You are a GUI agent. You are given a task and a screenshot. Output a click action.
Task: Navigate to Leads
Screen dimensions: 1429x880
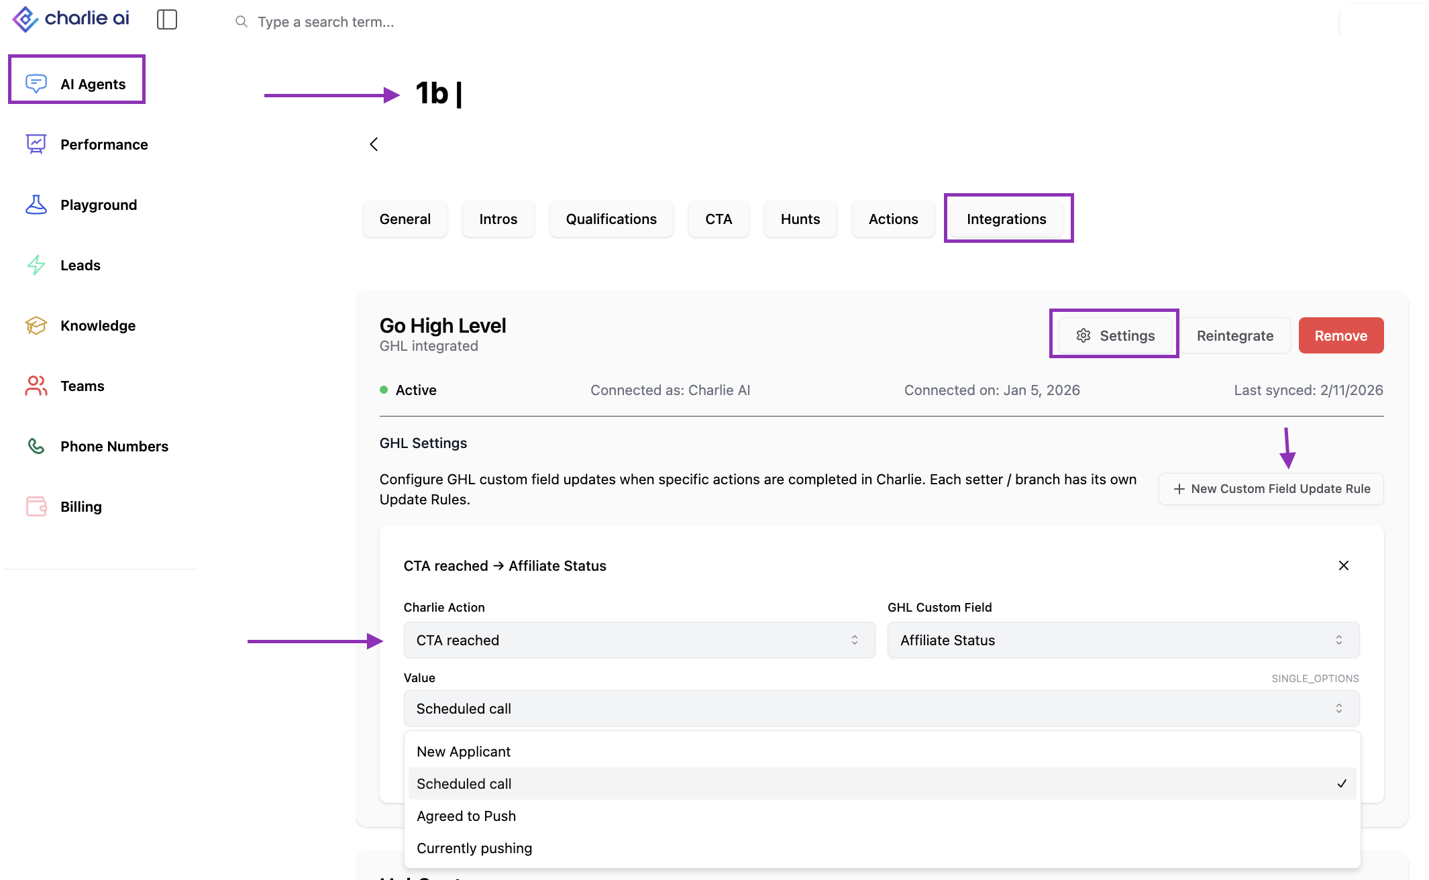(81, 265)
